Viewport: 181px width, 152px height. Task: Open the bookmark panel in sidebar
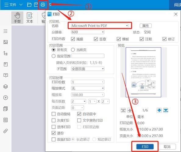point(5,64)
